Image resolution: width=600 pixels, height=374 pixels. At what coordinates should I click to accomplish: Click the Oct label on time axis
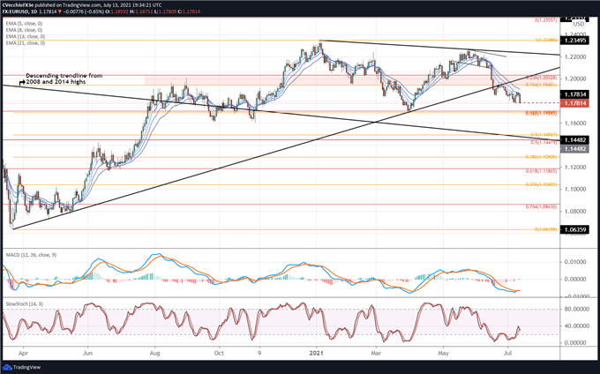[x=219, y=353]
